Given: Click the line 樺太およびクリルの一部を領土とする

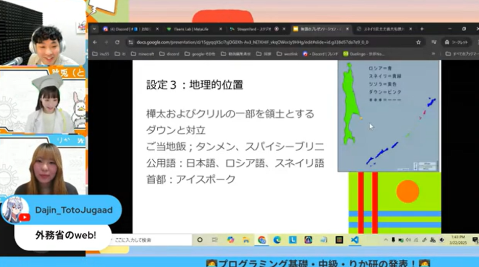Looking at the screenshot, I should (230, 114).
